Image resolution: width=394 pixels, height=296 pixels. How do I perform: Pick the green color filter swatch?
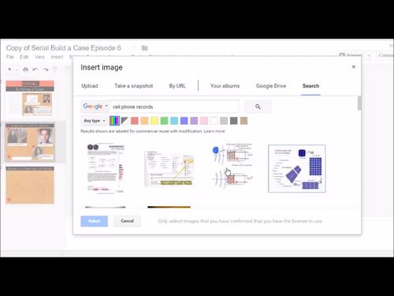tap(164, 121)
